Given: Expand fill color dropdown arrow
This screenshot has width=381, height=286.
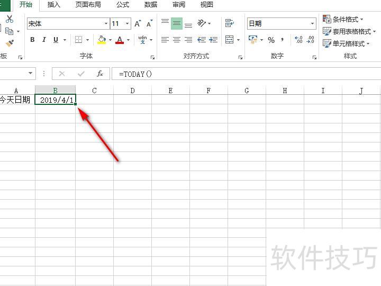Looking at the screenshot, I should (110, 40).
